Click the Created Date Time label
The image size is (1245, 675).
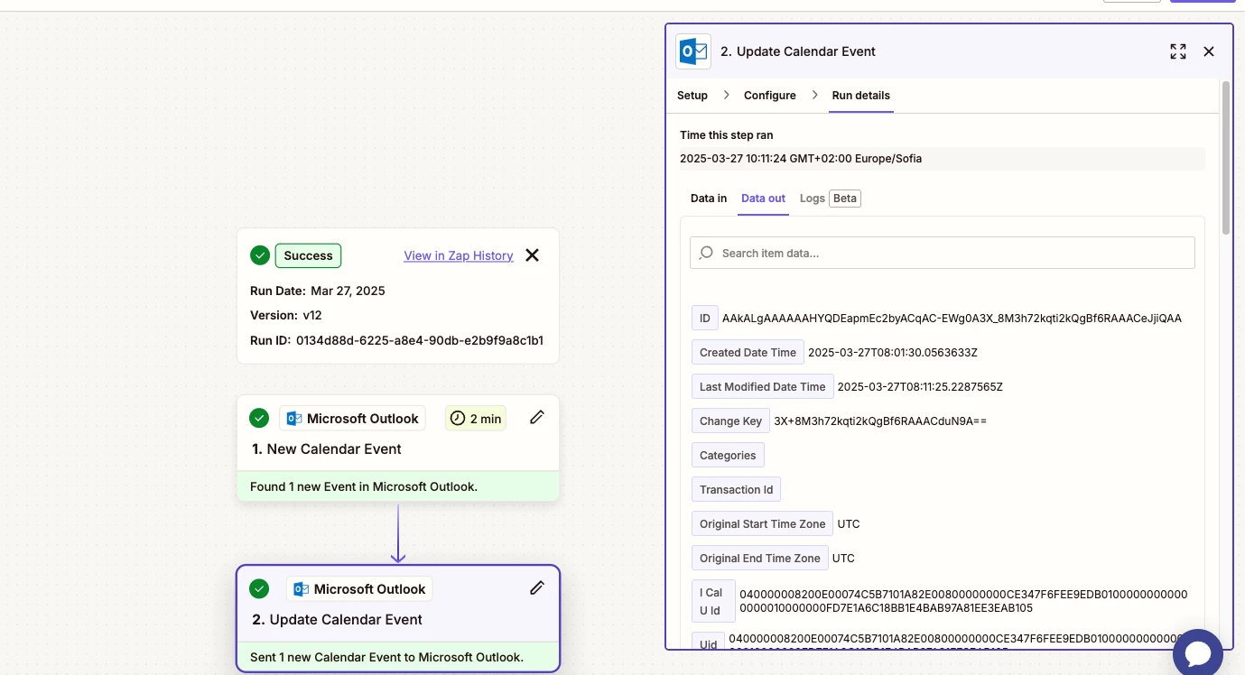pos(748,352)
